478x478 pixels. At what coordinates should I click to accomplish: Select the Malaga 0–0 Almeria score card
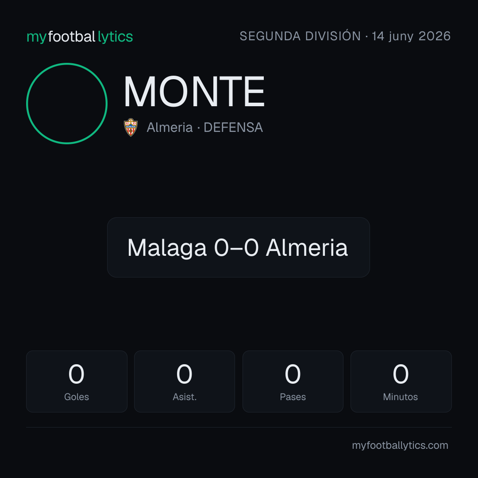click(x=239, y=247)
